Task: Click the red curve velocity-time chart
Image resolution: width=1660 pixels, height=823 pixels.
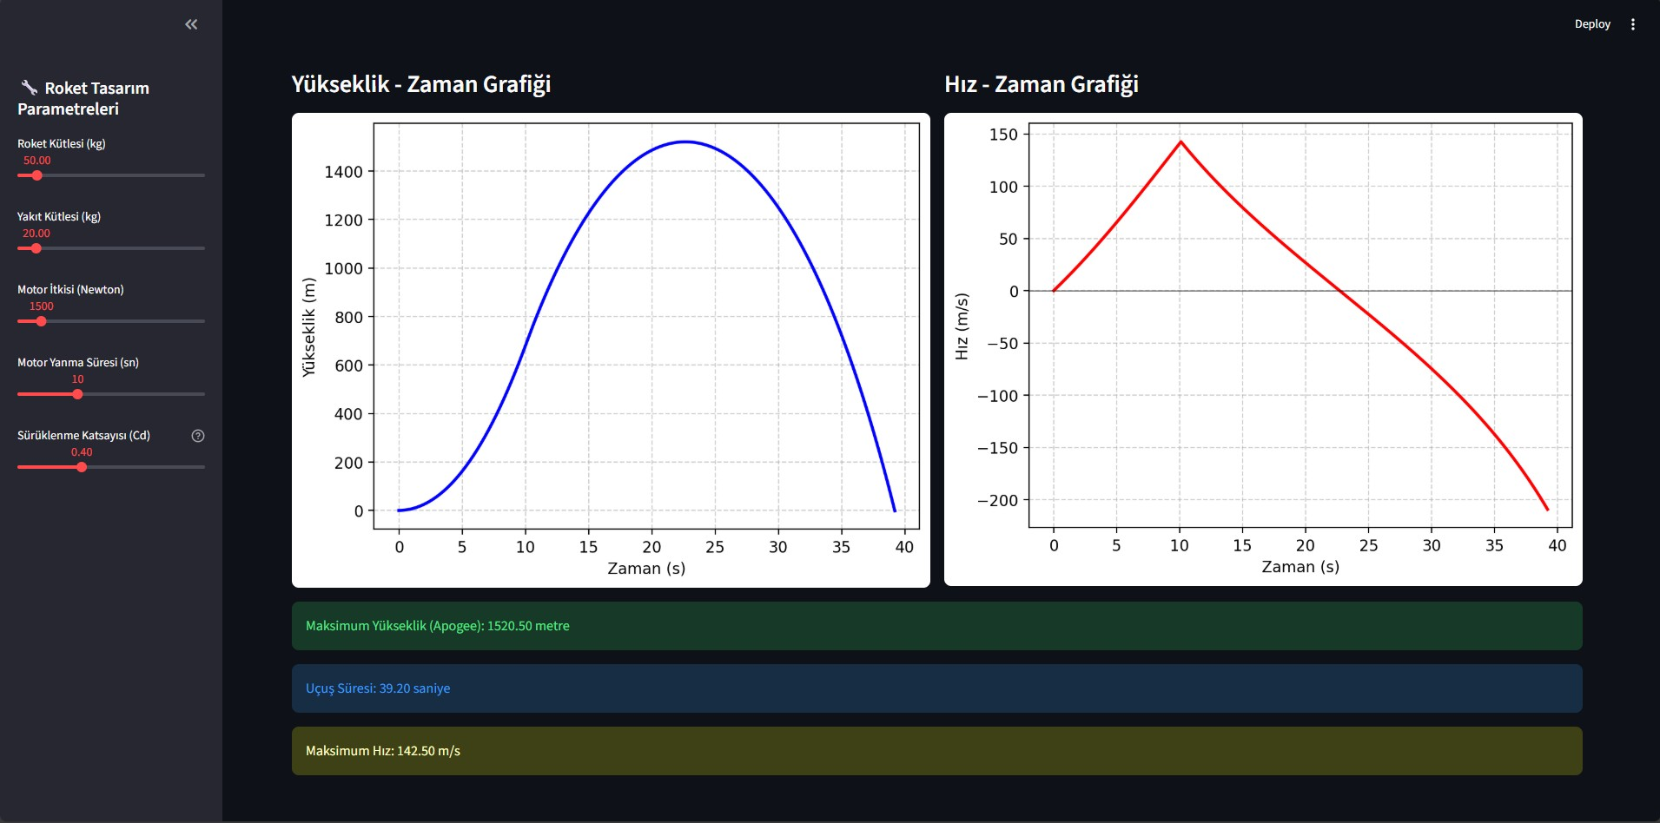Action: pyautogui.click(x=1263, y=349)
